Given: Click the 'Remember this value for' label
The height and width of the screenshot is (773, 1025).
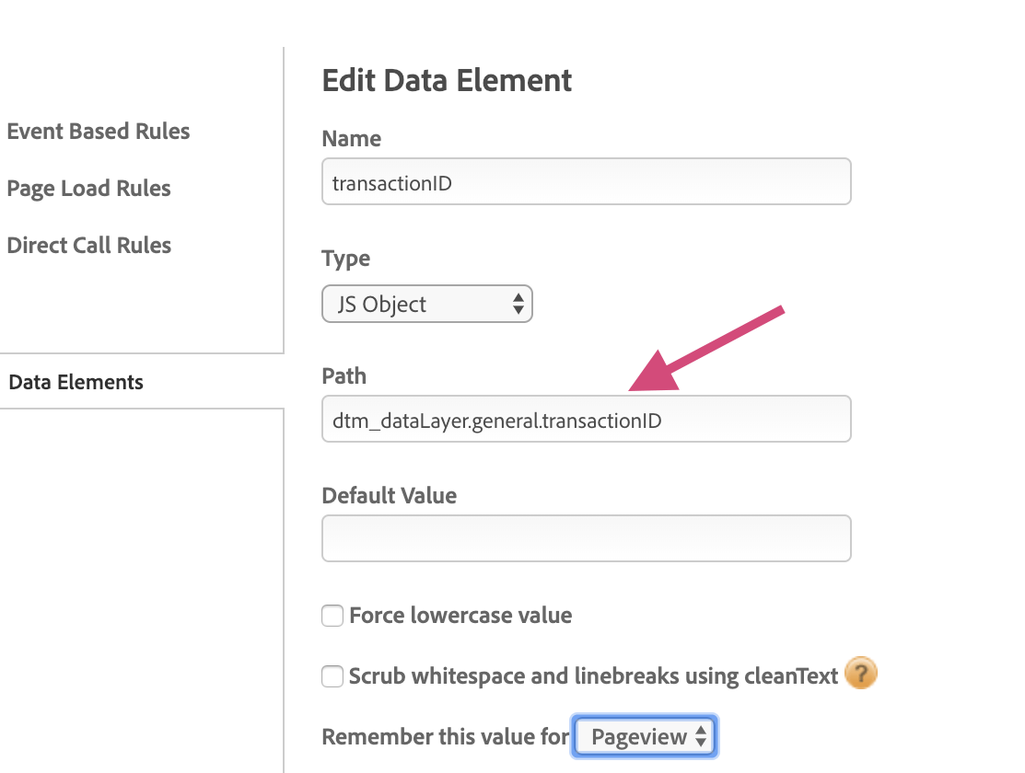Looking at the screenshot, I should tap(446, 737).
